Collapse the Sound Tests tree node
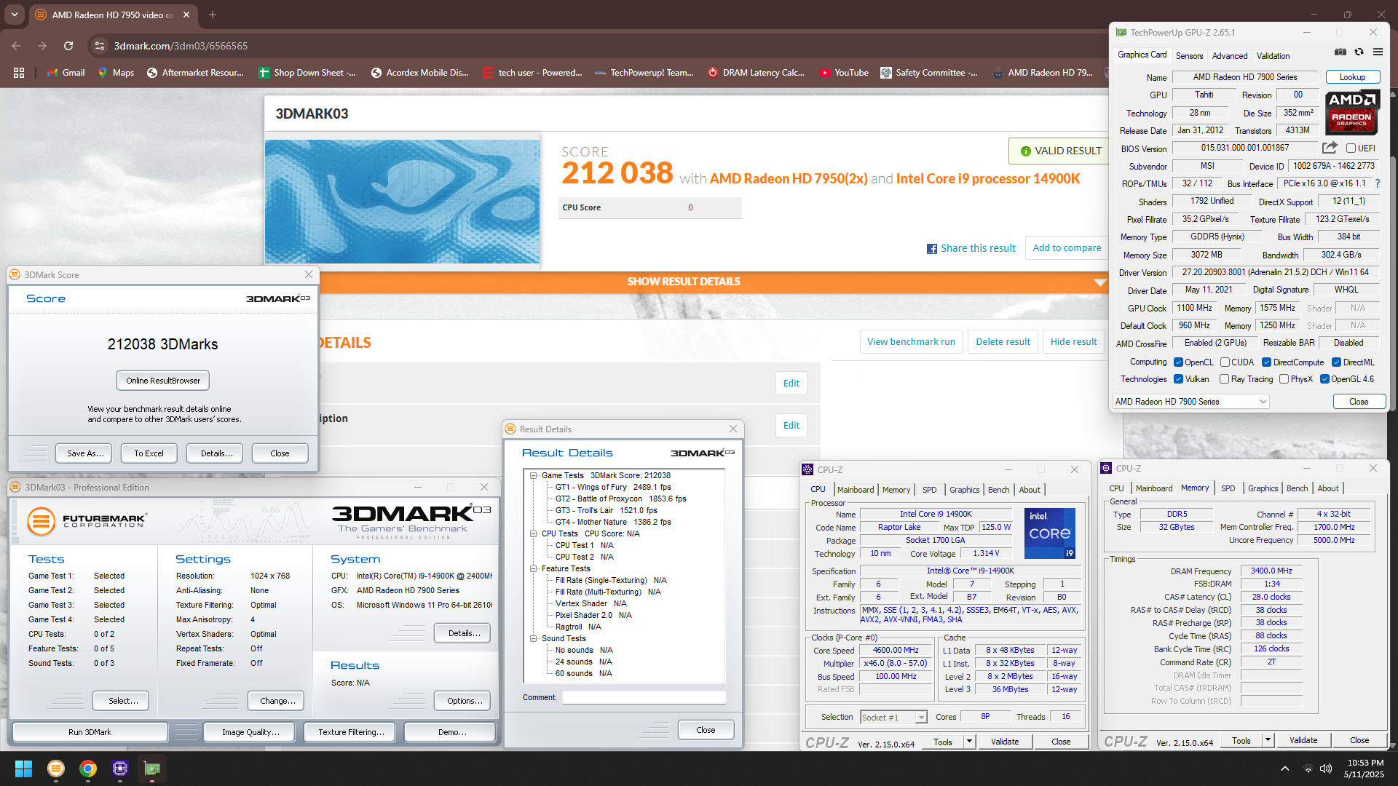 [533, 638]
